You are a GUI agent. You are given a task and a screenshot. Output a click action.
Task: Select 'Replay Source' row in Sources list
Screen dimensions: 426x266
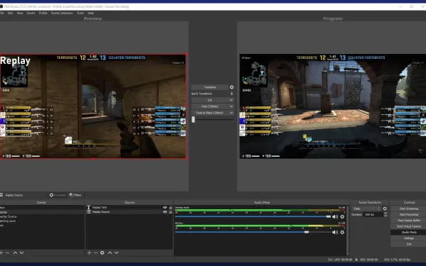point(129,211)
